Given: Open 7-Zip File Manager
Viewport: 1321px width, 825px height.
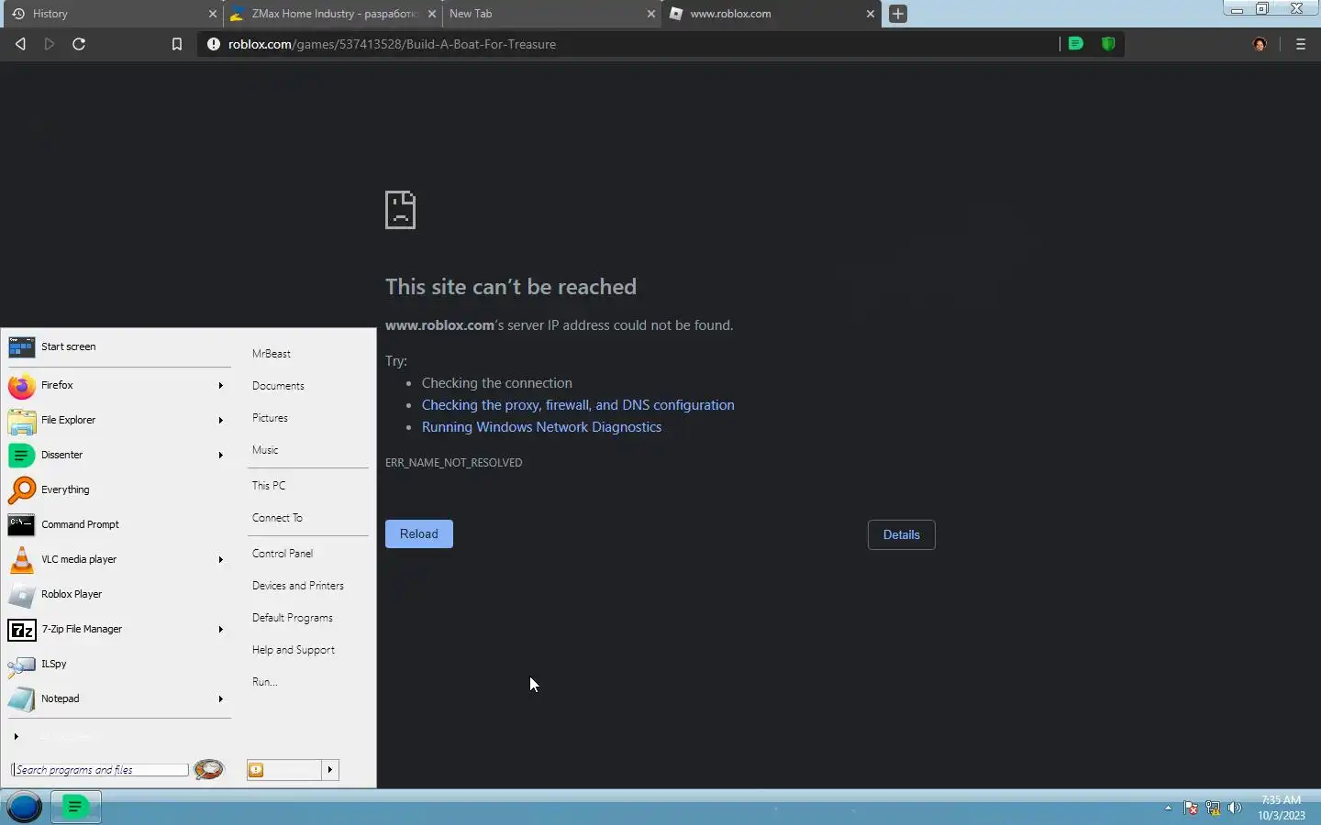Looking at the screenshot, I should [x=117, y=629].
